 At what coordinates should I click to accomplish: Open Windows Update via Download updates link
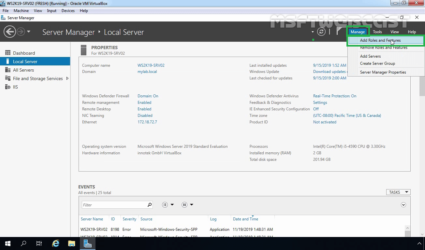pos(329,71)
